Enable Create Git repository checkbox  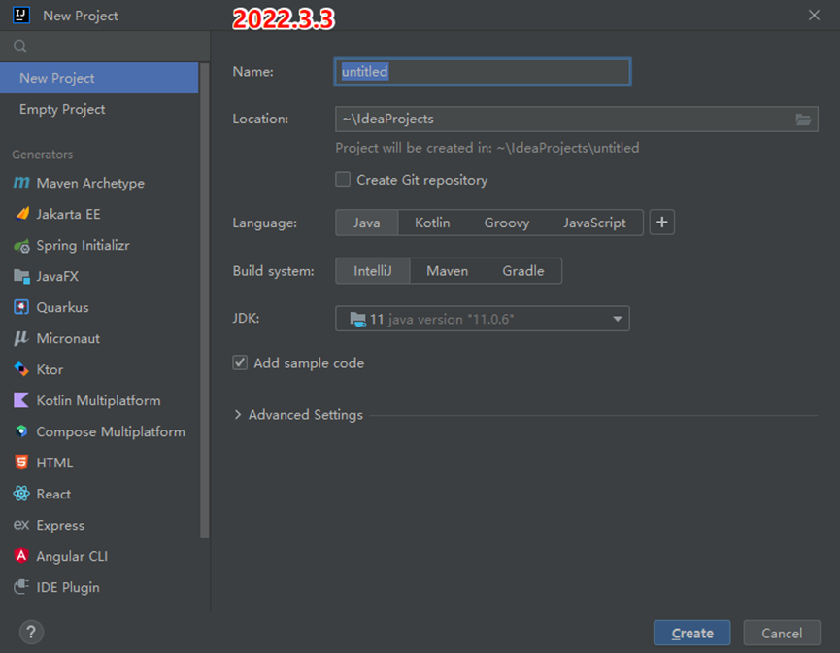point(343,179)
